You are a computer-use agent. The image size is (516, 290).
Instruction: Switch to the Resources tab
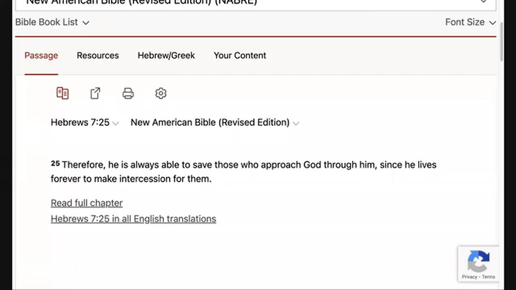point(98,56)
